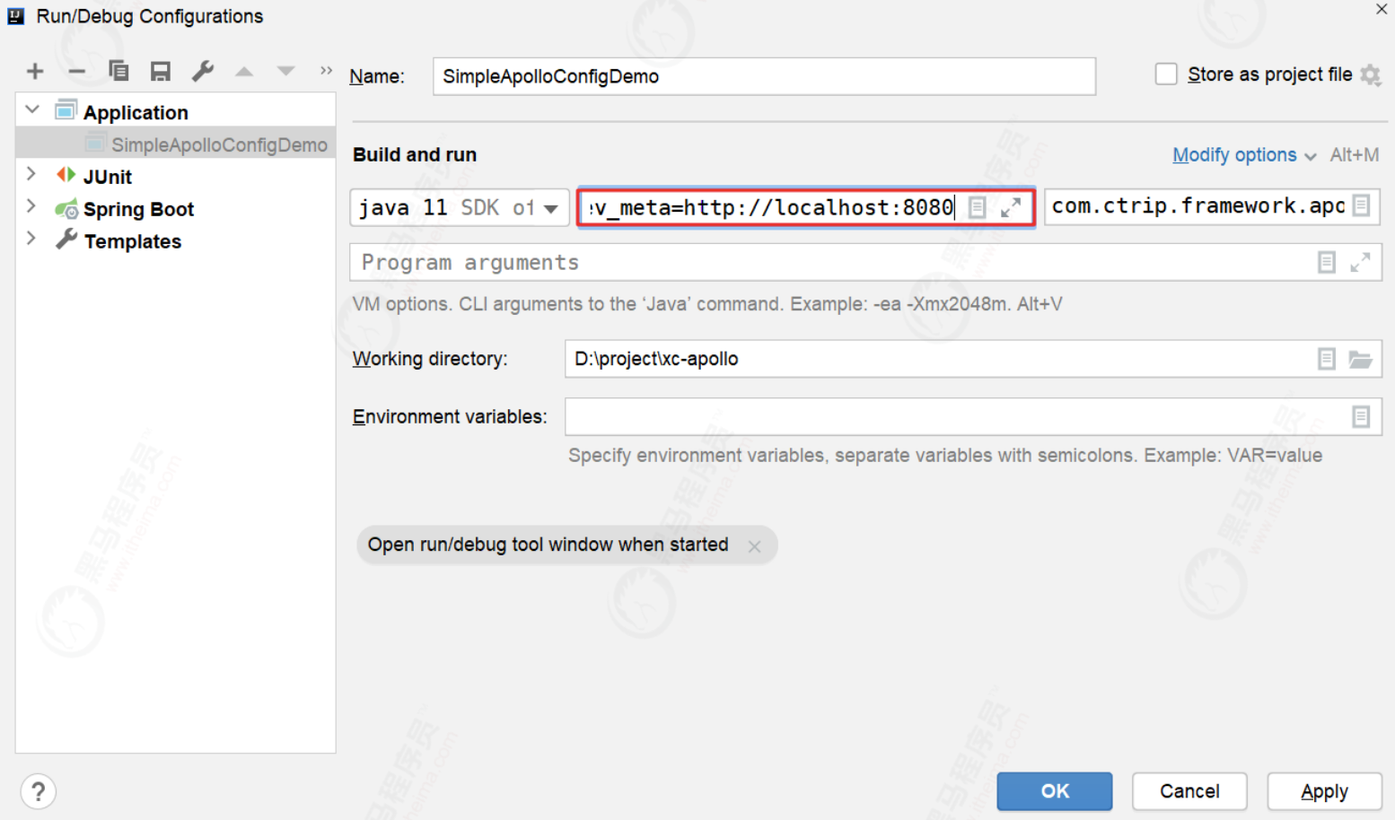This screenshot has height=820, width=1395.
Task: Expand Program arguments field
Action: click(x=1360, y=262)
